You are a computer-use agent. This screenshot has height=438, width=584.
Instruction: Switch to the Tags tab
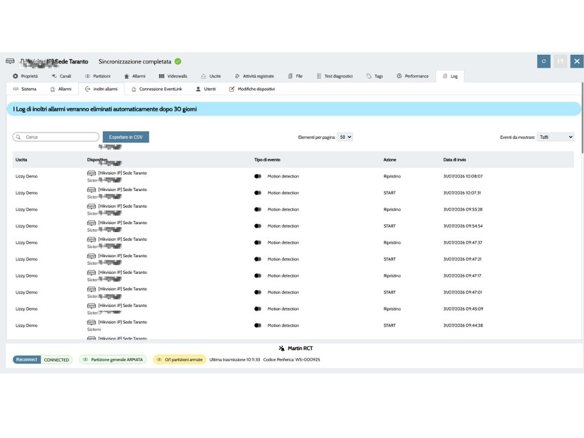(x=375, y=76)
